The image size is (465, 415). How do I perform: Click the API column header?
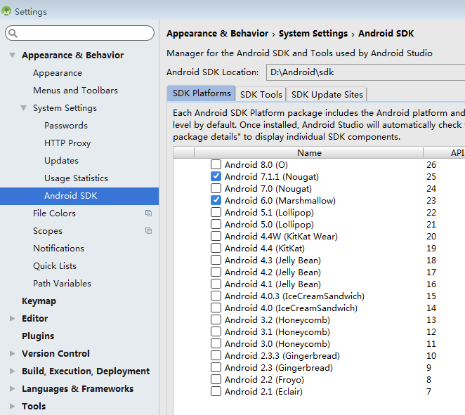[444, 152]
